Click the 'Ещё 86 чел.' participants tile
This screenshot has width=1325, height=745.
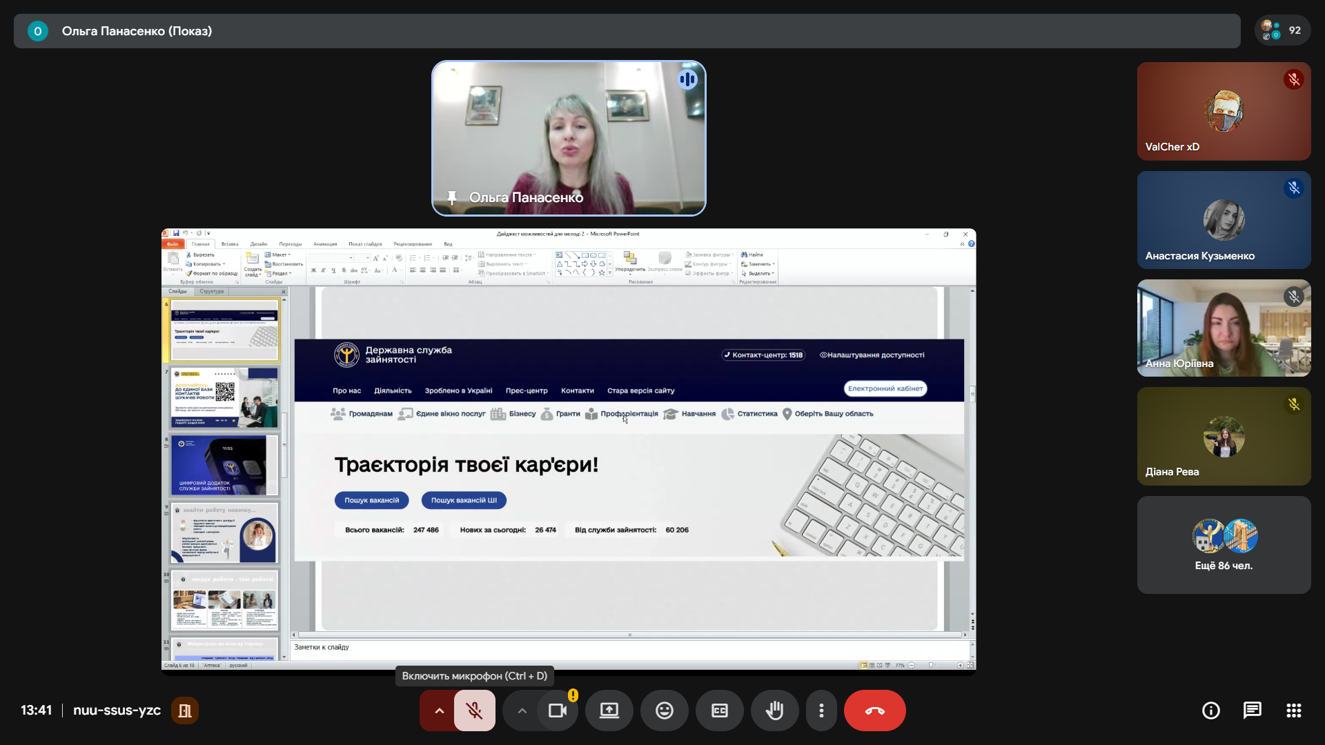(x=1224, y=545)
